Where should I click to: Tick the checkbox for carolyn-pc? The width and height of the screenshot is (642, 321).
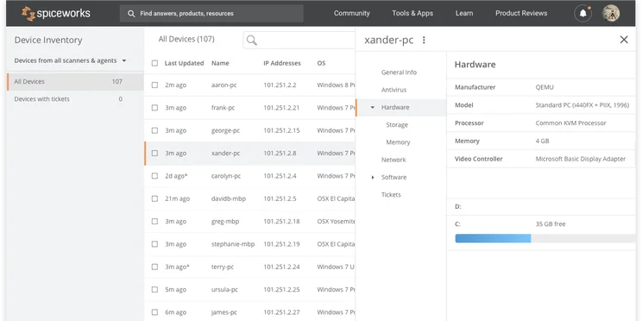tap(154, 176)
